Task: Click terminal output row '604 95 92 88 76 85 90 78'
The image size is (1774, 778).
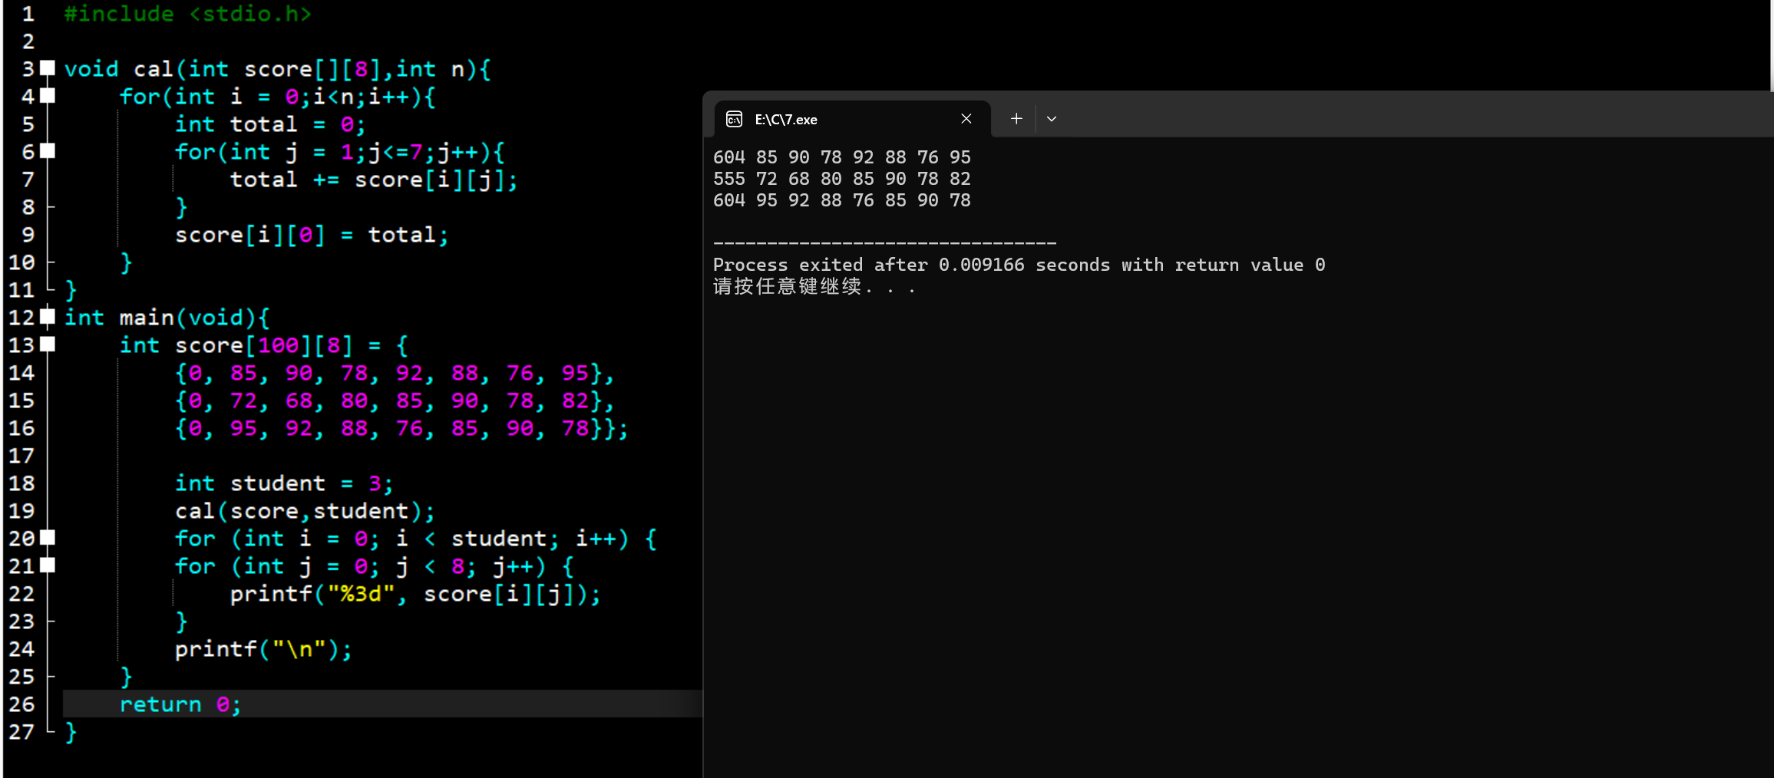Action: click(842, 200)
